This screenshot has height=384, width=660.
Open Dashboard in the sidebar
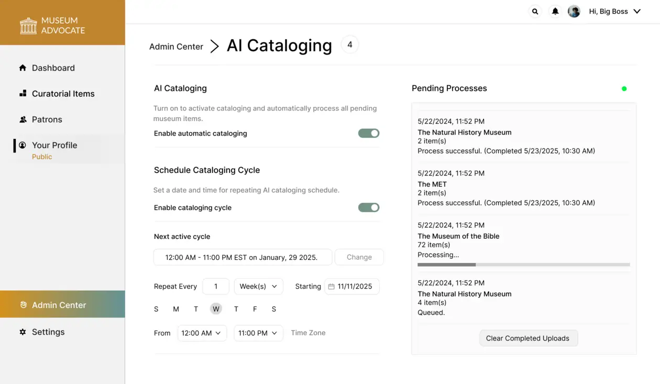[53, 68]
